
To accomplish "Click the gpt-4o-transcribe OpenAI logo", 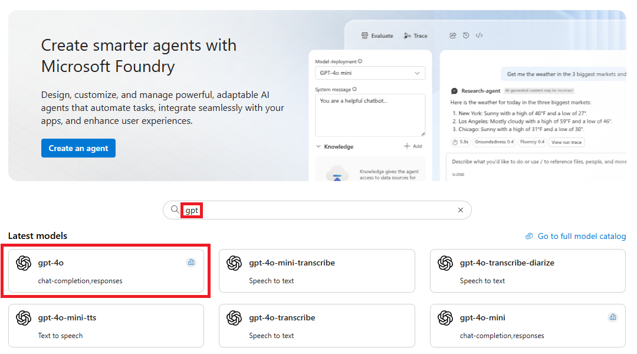I will [x=234, y=318].
